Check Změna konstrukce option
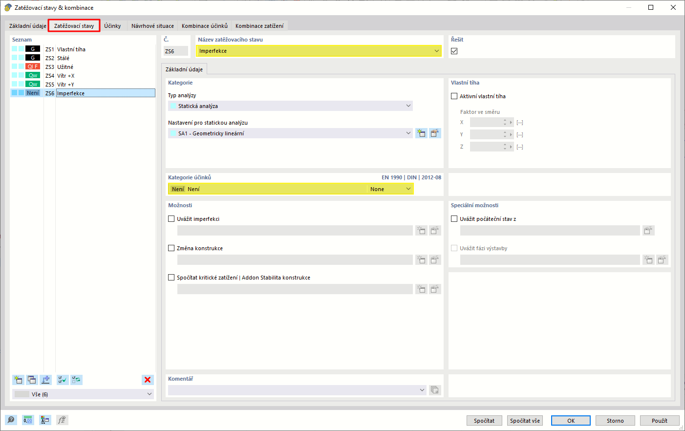685x431 pixels. 171,248
